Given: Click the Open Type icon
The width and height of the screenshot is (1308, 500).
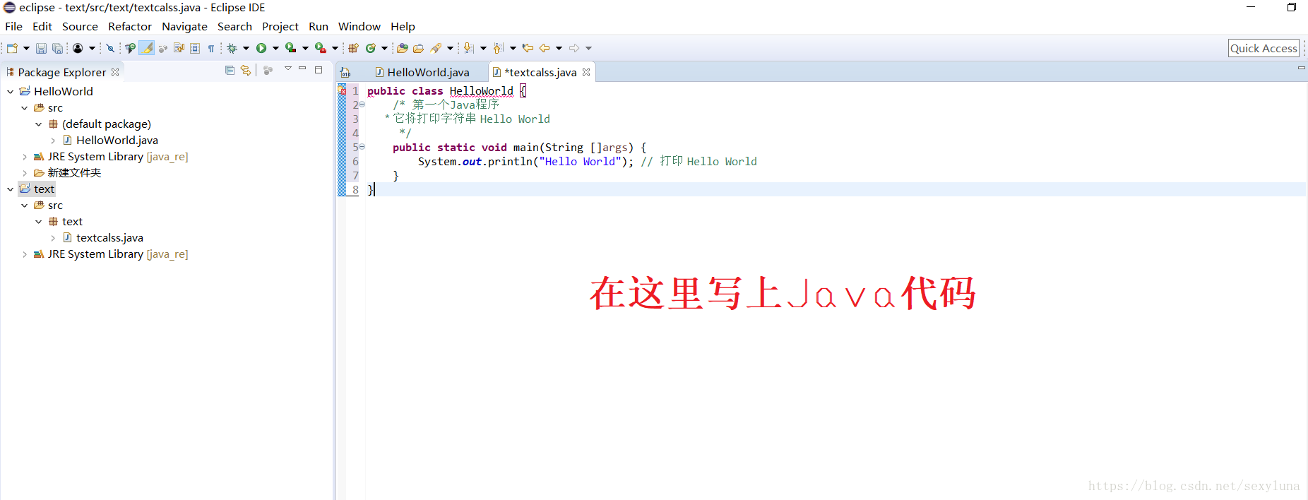Looking at the screenshot, I should 402,48.
